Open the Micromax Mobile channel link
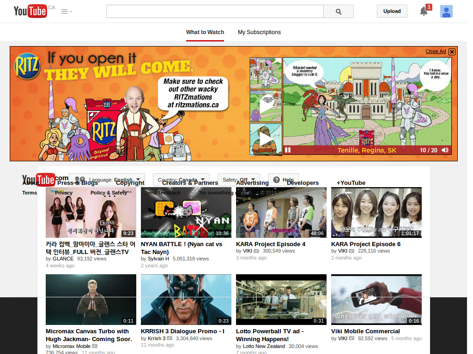473x354 pixels. pos(72,346)
